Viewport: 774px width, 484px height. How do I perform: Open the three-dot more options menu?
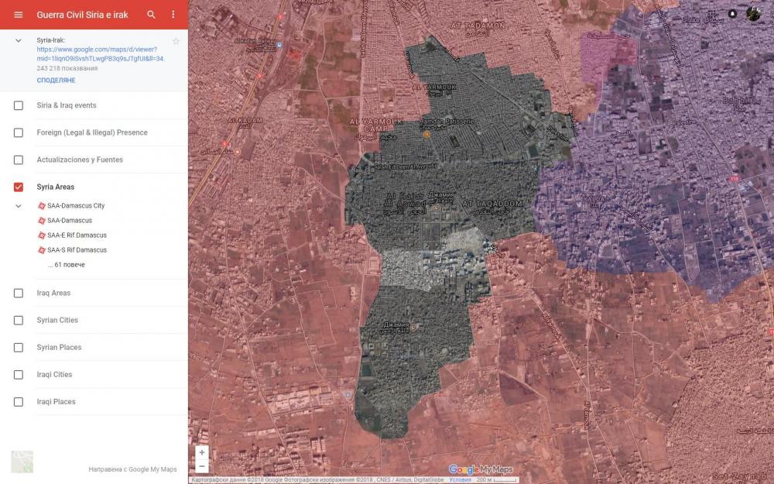(x=173, y=15)
